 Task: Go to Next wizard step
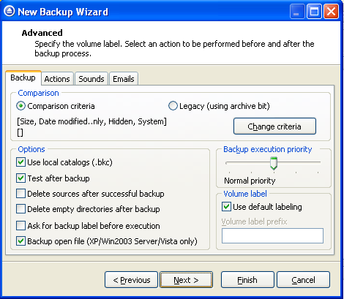[186, 280]
